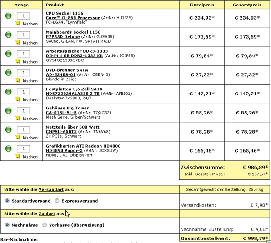Screen dimensions: 271x243
Task: Click yellow delete icon in Festplatten row
Action: click(x=18, y=99)
